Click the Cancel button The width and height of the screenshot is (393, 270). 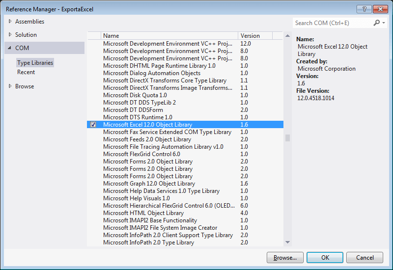[365, 257]
